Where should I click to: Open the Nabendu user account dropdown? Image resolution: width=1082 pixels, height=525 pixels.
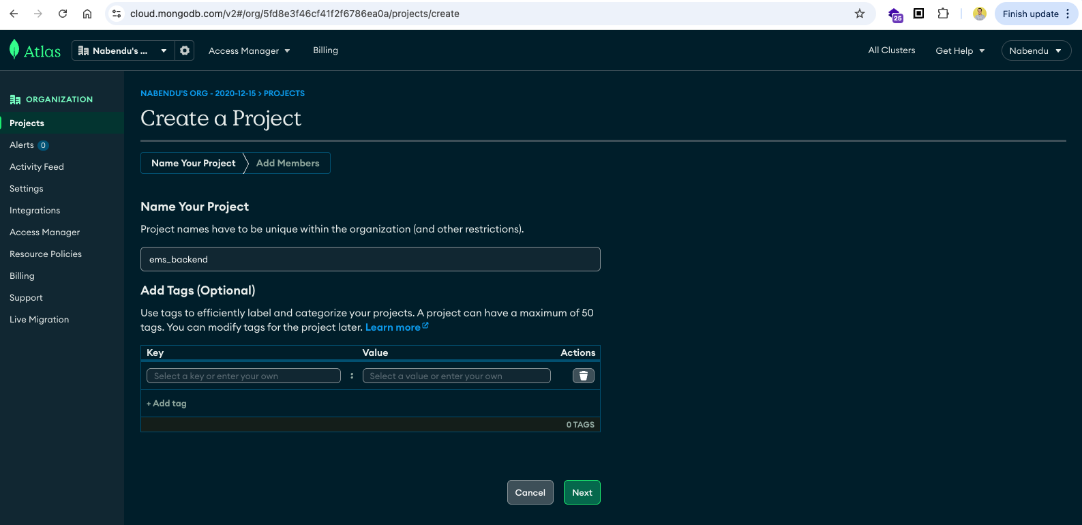[1036, 50]
